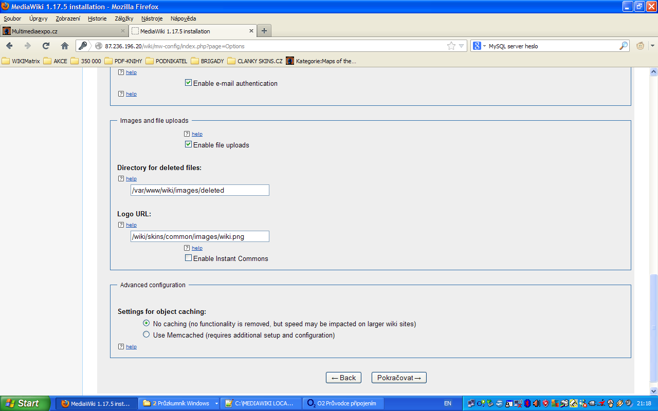Bookmark page with star icon
The image size is (658, 411).
coord(451,46)
